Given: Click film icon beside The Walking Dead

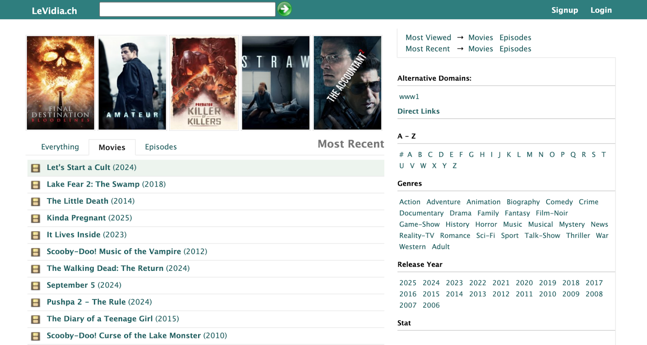Looking at the screenshot, I should tap(36, 269).
